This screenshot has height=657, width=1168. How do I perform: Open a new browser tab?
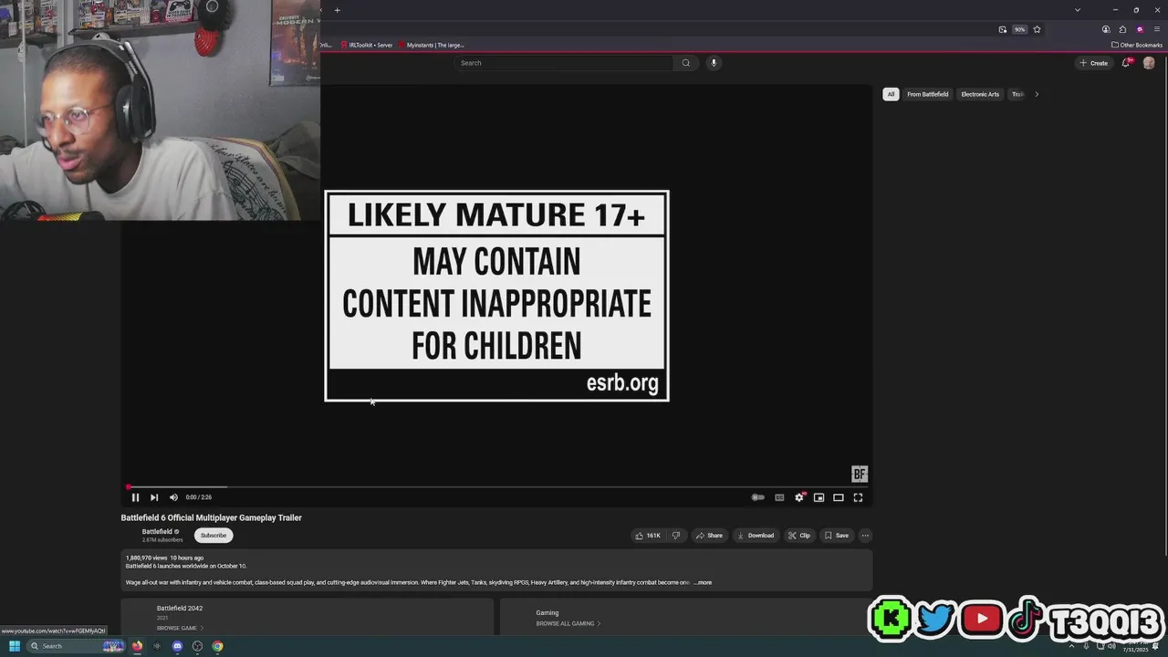pyautogui.click(x=337, y=10)
